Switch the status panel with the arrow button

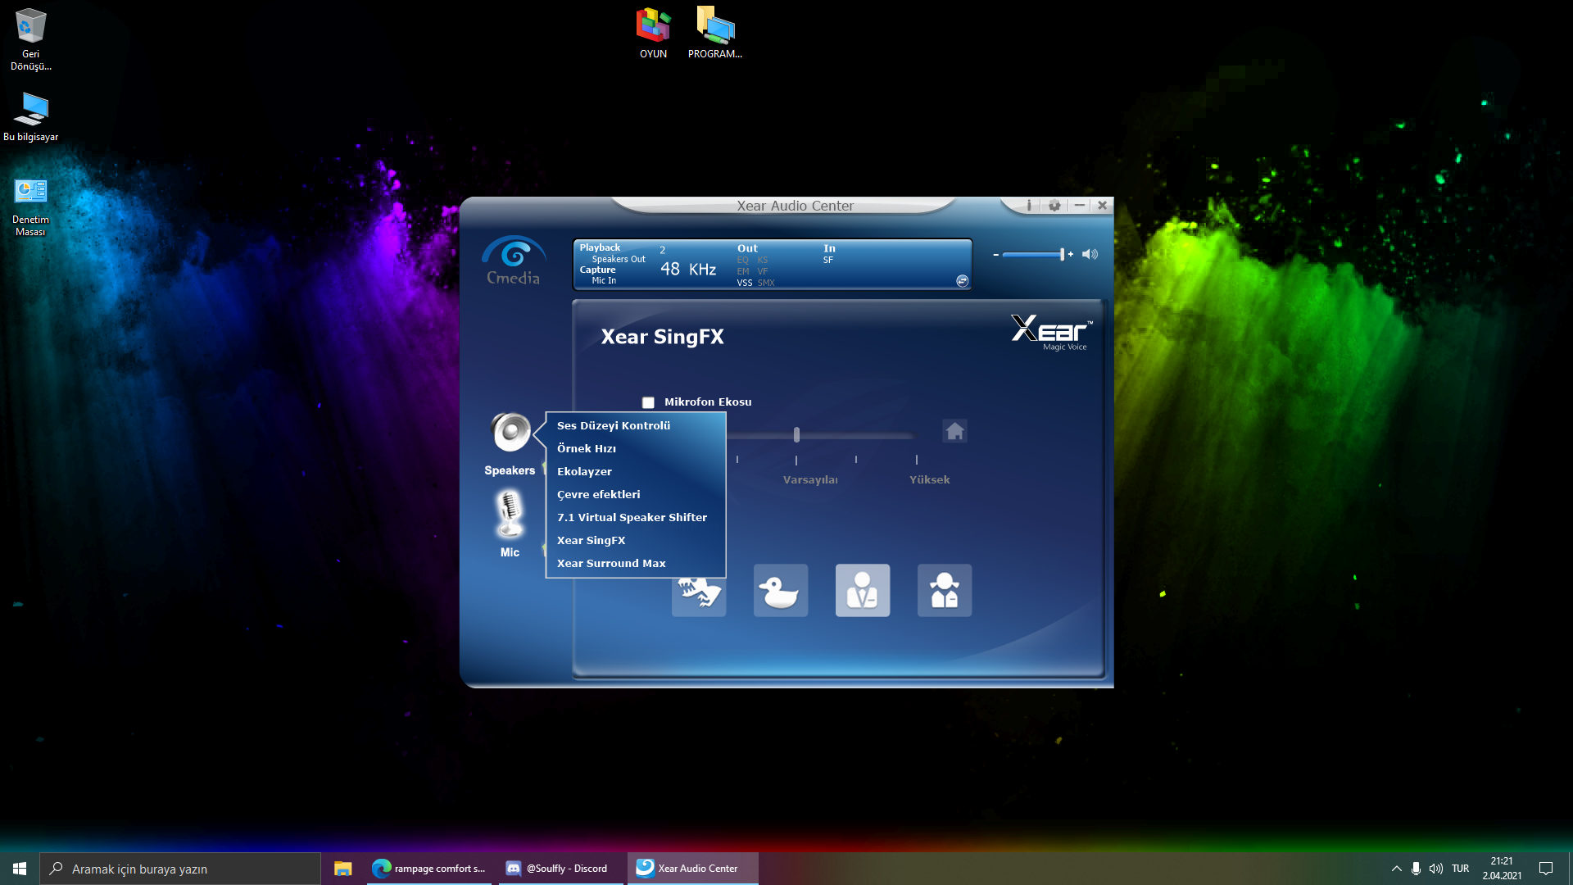pyautogui.click(x=962, y=281)
